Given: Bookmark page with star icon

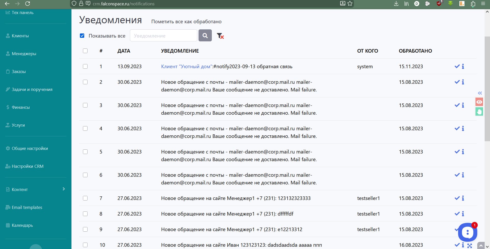Looking at the screenshot, I should [x=350, y=4].
